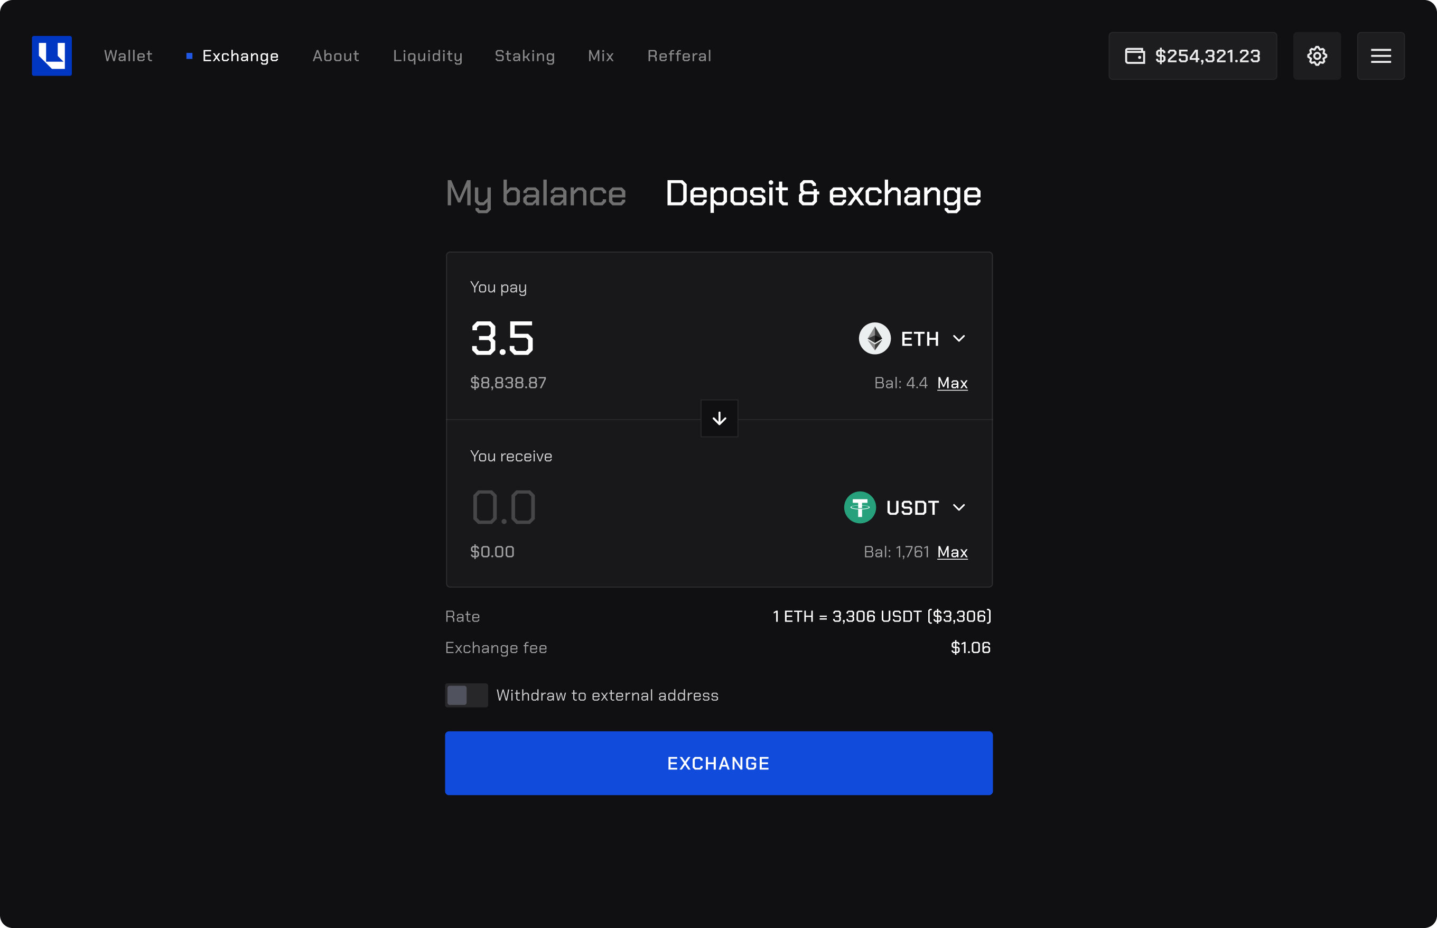Click Max link next to Bal: 1,761
The height and width of the screenshot is (928, 1437).
pos(952,552)
